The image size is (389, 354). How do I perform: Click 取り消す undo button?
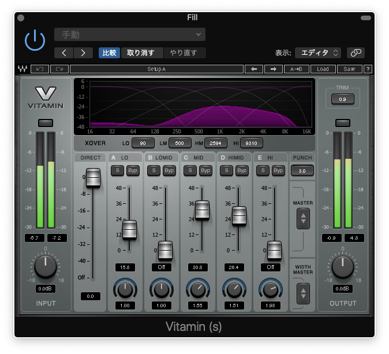141,53
